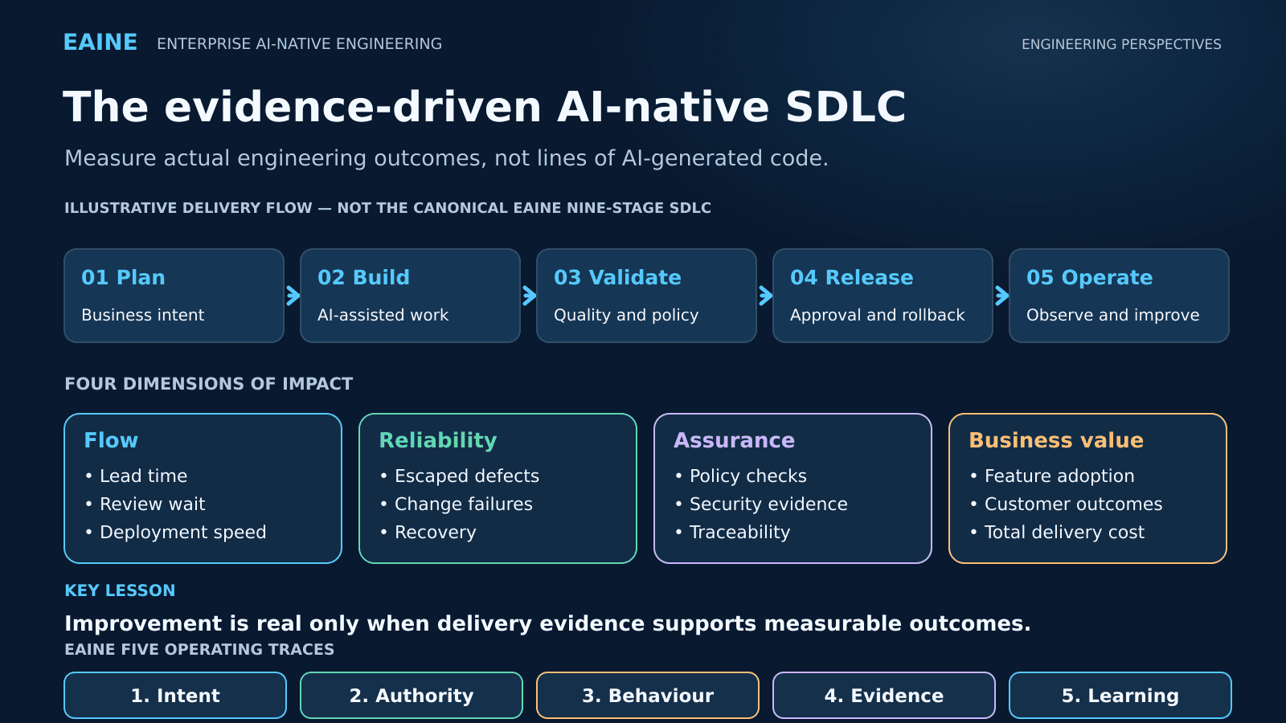Image resolution: width=1286 pixels, height=723 pixels.
Task: Select the '01 Plan' stage card
Action: [x=174, y=296]
